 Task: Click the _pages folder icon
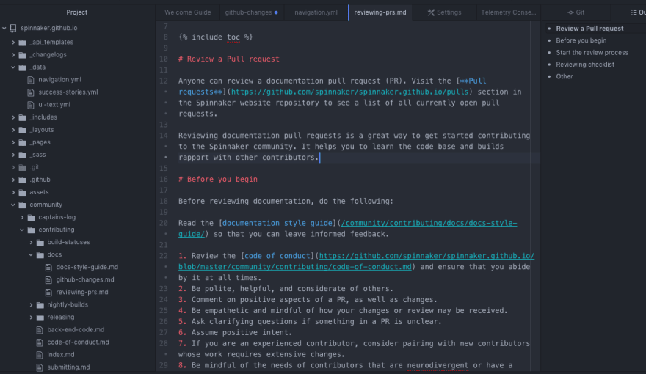pyautogui.click(x=23, y=142)
